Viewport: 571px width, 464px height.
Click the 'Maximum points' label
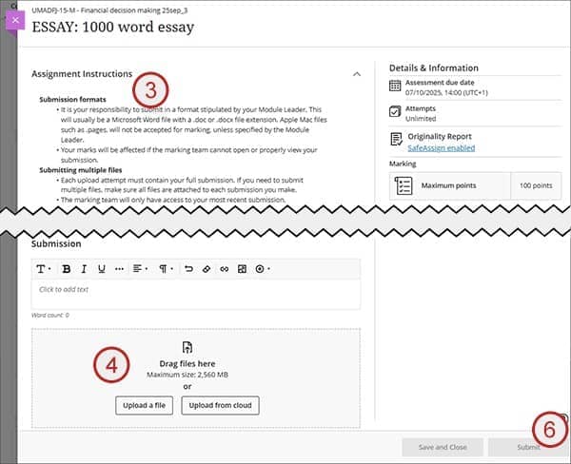(x=448, y=185)
